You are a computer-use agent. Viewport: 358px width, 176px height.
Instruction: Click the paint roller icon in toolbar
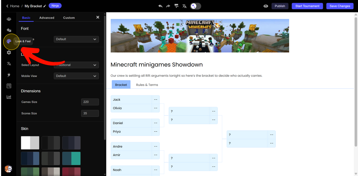coord(176,6)
